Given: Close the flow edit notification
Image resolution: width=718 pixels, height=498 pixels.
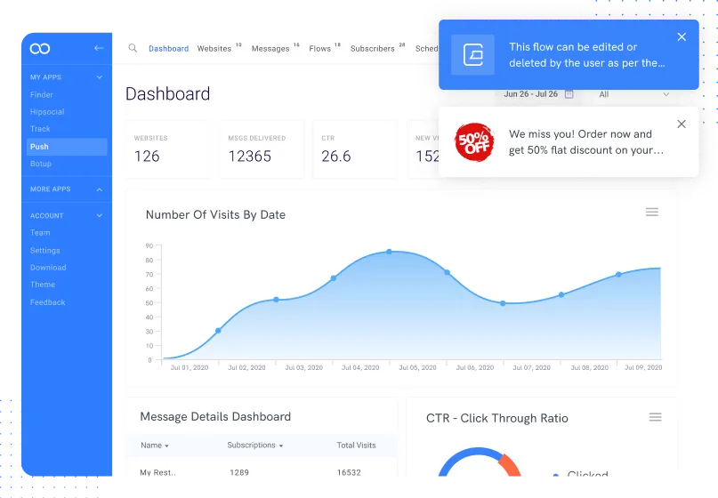Looking at the screenshot, I should point(682,37).
